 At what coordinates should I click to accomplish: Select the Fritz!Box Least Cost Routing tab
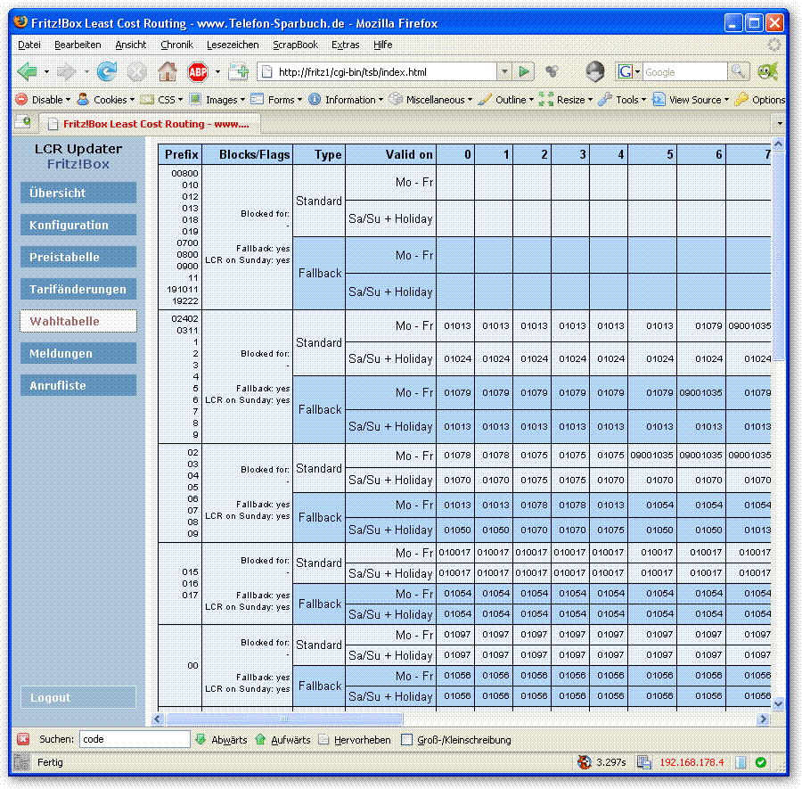tap(151, 124)
